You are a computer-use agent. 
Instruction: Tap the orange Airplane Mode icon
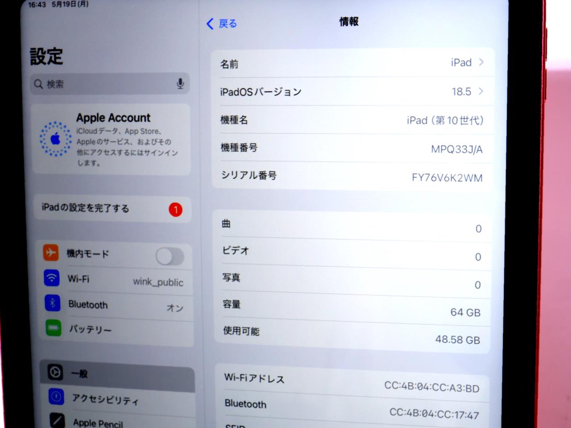pyautogui.click(x=51, y=253)
